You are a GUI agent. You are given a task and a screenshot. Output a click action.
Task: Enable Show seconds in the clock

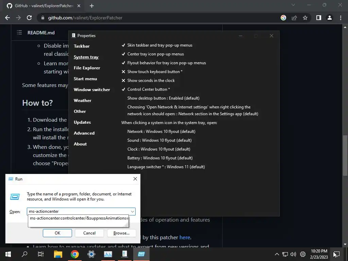click(148, 81)
